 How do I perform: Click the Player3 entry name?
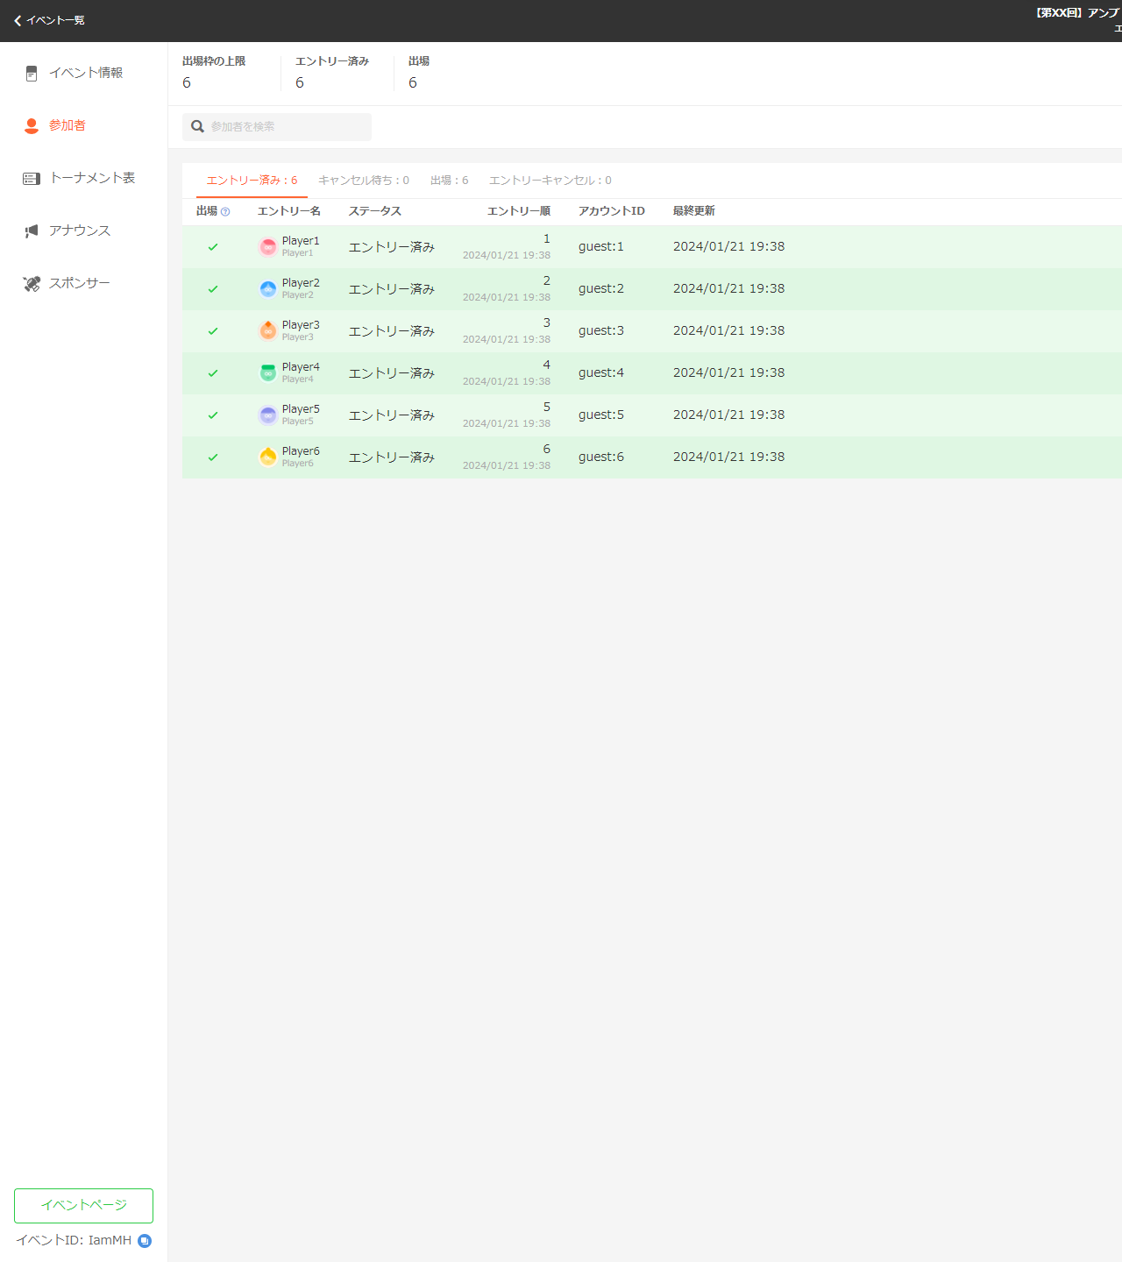301,325
